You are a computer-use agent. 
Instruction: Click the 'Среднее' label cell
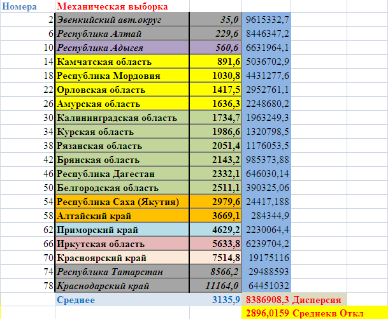tap(122, 299)
